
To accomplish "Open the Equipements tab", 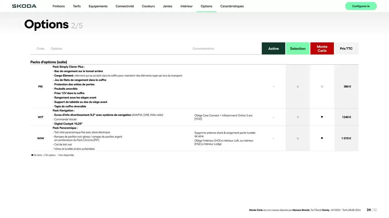I will point(98,6).
